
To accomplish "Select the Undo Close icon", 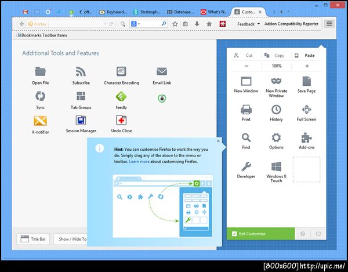I will point(121,120).
